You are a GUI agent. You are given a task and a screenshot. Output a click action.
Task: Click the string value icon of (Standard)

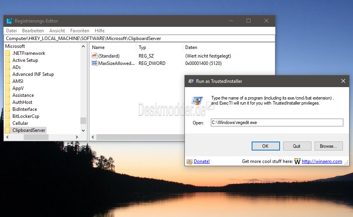point(94,56)
